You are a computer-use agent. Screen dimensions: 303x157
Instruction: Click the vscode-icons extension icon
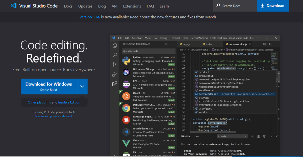pos(126,132)
